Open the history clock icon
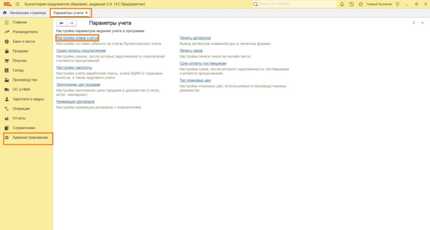 (x=351, y=4)
